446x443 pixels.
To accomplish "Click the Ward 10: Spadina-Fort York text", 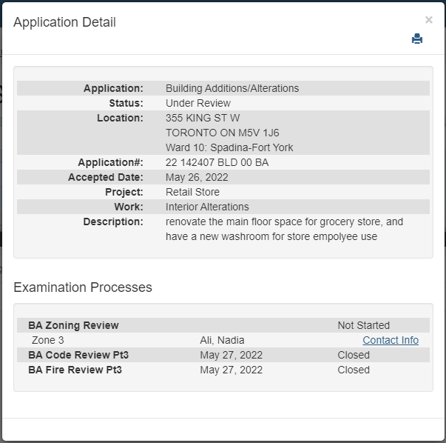I will (x=229, y=147).
